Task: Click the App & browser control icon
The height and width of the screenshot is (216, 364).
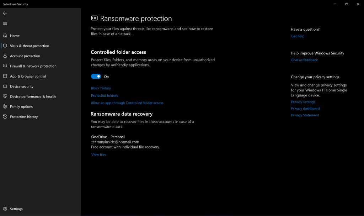Action: [5, 76]
